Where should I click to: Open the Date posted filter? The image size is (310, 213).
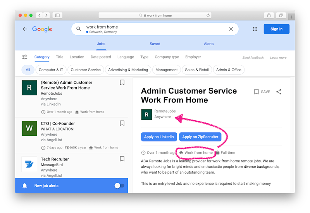(x=101, y=57)
